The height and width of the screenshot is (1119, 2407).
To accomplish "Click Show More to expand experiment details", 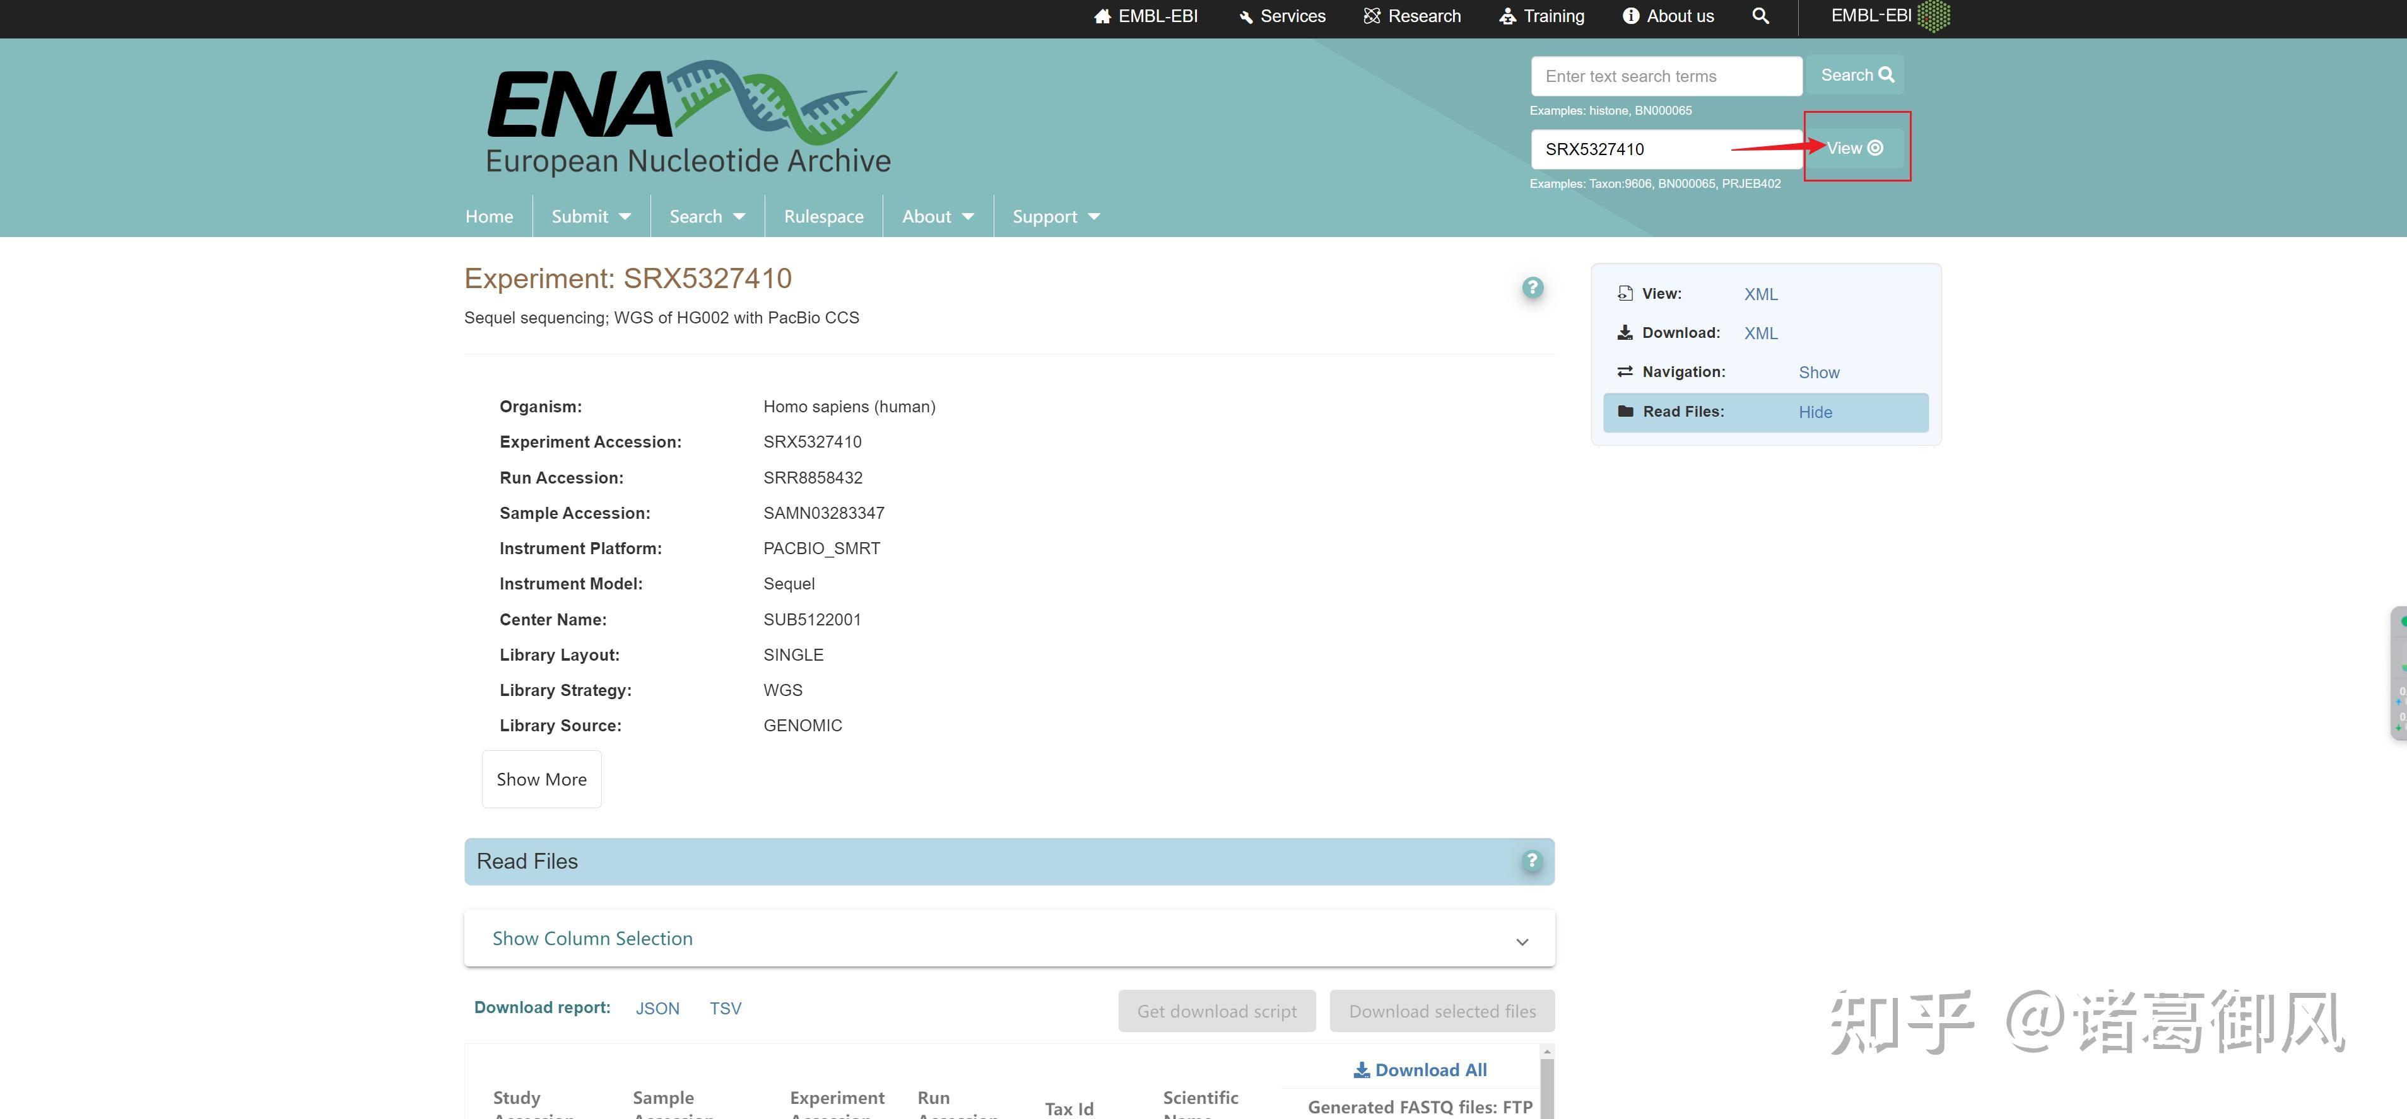I will tap(541, 779).
